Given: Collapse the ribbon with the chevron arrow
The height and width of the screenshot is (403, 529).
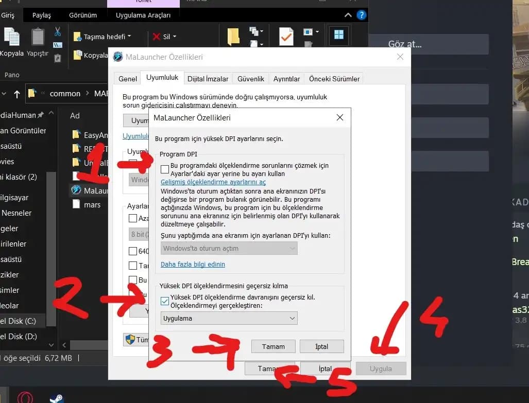Looking at the screenshot, I should [x=349, y=15].
